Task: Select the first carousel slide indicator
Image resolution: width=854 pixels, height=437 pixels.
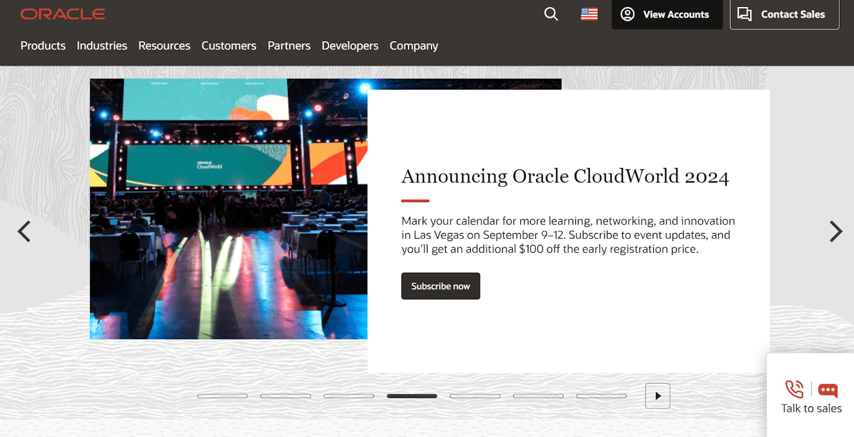Action: click(223, 396)
